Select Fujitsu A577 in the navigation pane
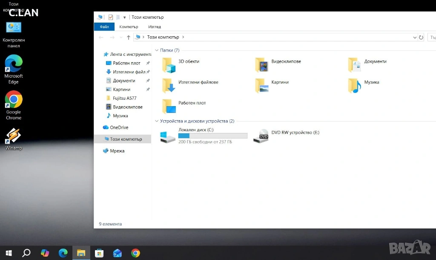This screenshot has width=436, height=260. click(124, 98)
